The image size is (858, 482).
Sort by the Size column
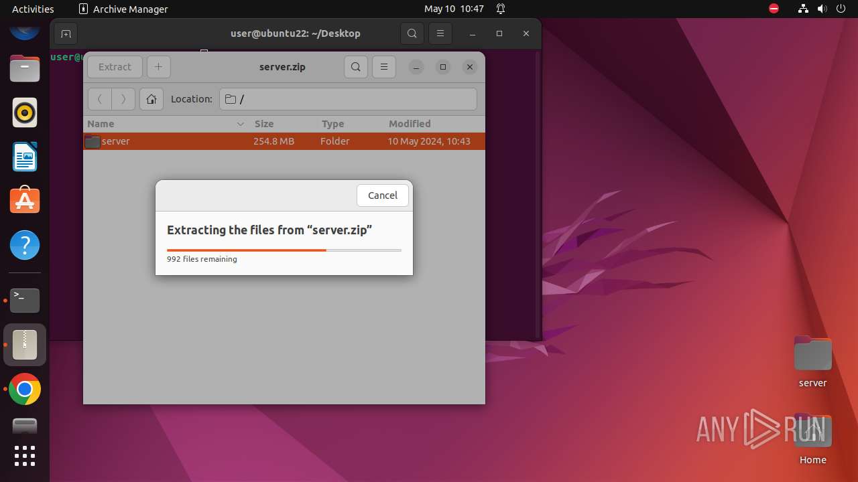coord(284,124)
